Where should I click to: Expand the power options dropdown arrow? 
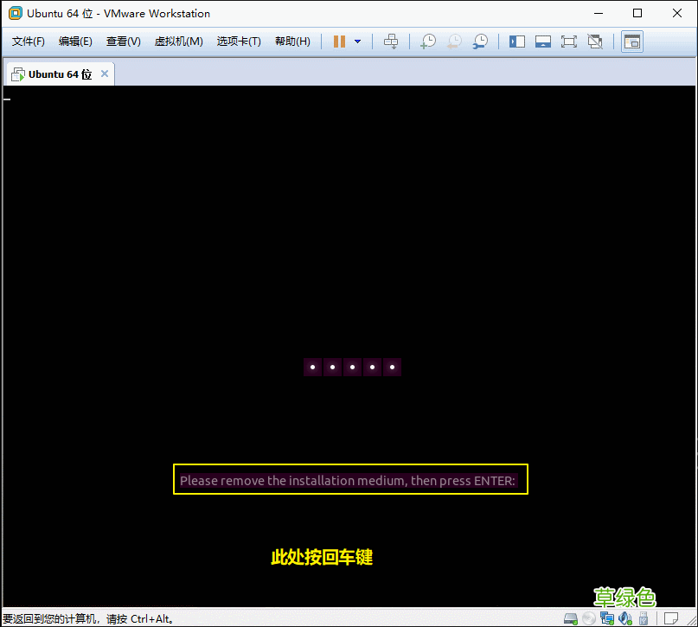357,42
